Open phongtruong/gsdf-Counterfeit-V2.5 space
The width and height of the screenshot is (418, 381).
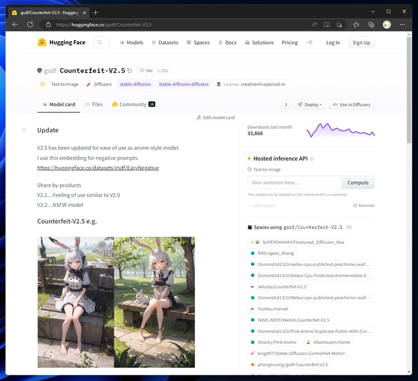click(289, 364)
